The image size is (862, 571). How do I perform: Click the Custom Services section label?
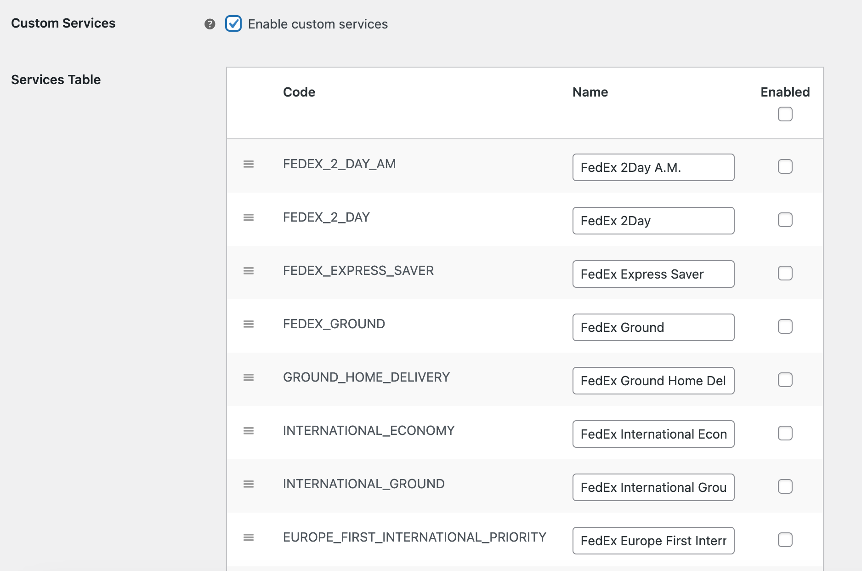63,23
